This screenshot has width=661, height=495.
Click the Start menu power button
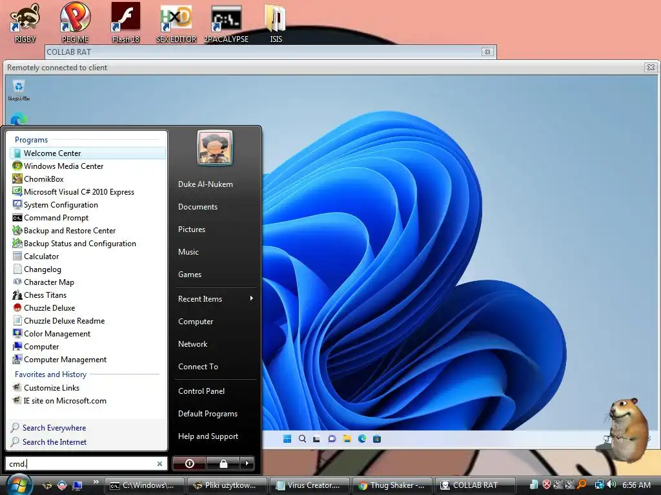click(189, 463)
